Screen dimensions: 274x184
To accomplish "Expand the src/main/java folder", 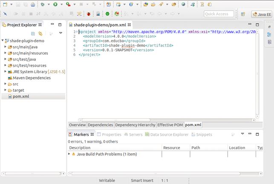I will (5, 47).
